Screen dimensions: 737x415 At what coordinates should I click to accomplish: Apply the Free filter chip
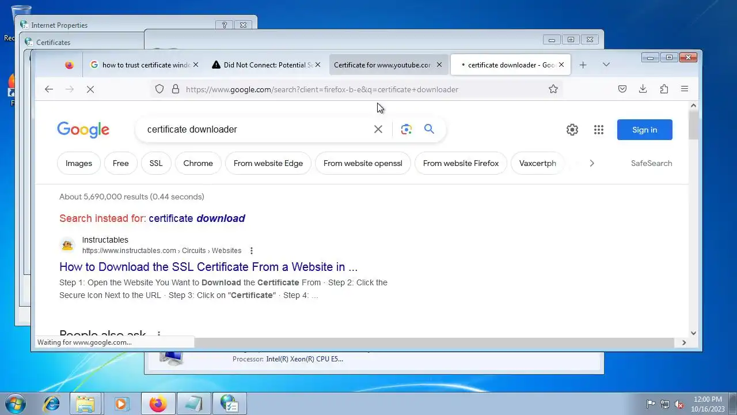(121, 163)
